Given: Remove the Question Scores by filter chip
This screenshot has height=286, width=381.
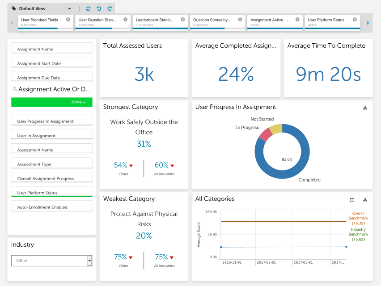Looking at the screenshot, I should pyautogui.click(x=240, y=19).
